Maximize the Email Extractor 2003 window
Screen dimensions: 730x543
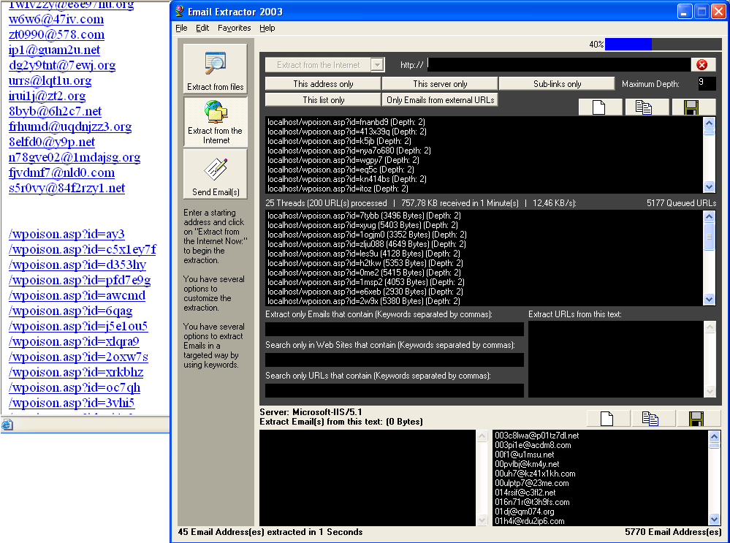coord(701,12)
